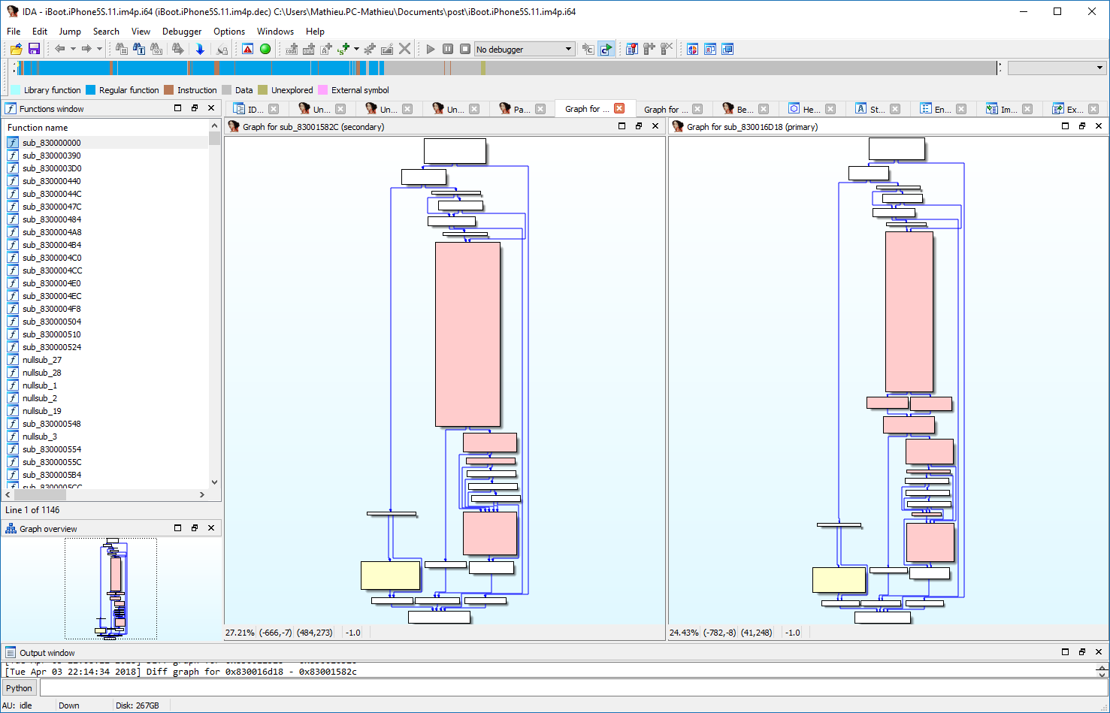The height and width of the screenshot is (713, 1110).
Task: Select sub_8300004A8 in functions list
Action: coord(52,232)
